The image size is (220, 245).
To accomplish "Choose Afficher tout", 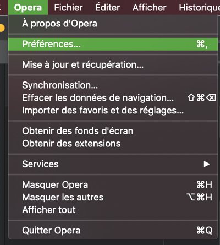I will [x=113, y=210].
